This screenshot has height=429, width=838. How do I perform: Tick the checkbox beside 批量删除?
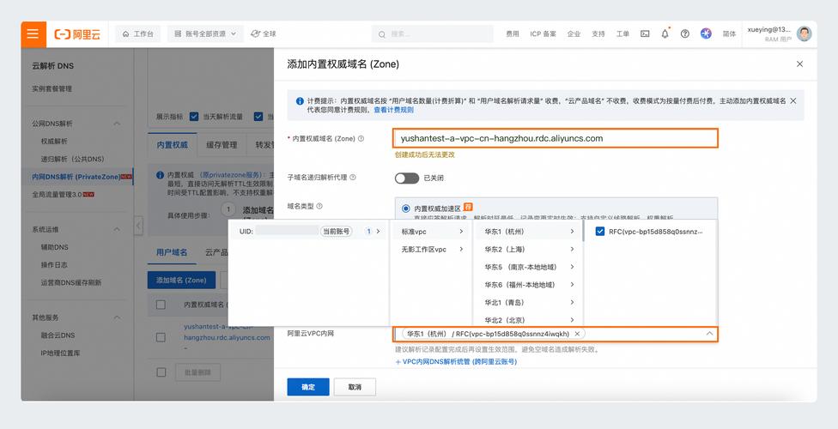[x=161, y=372]
